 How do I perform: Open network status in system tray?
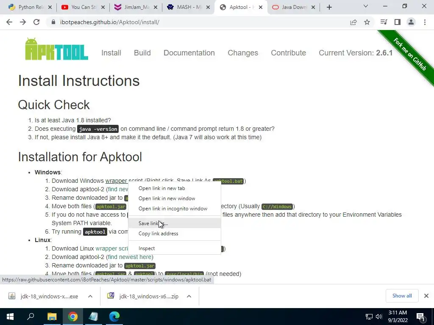click(369, 317)
